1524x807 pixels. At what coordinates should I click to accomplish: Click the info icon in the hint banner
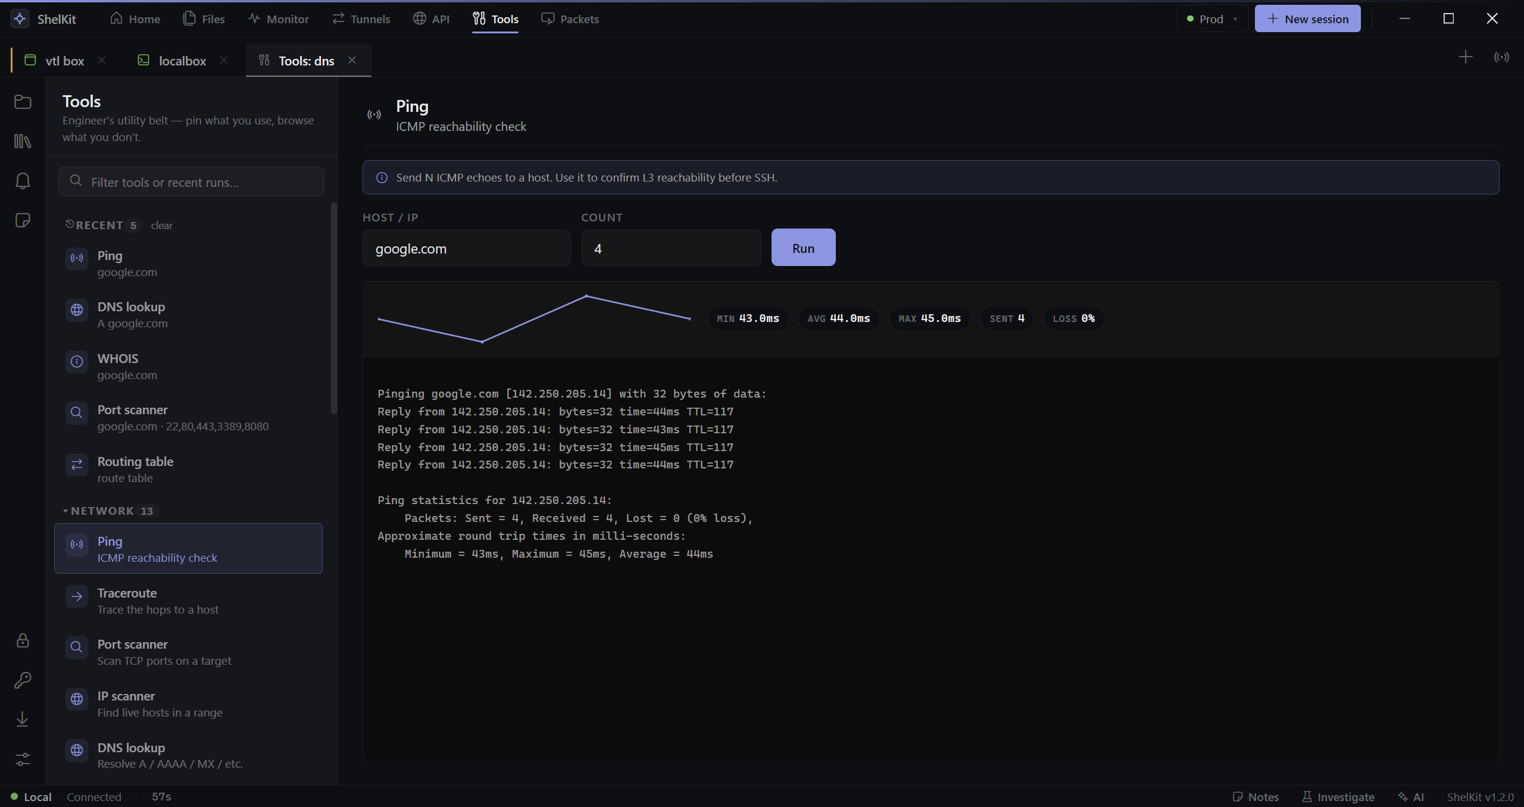(382, 177)
